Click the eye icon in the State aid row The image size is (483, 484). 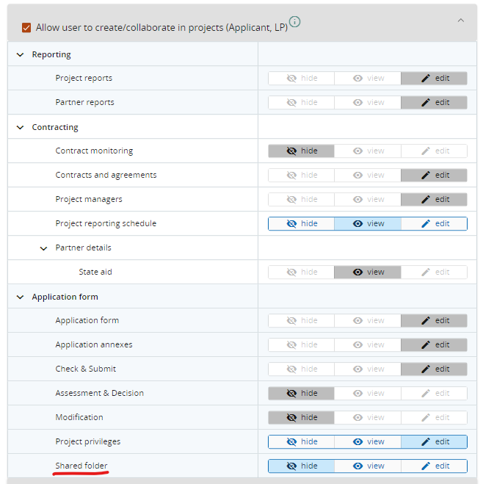tap(358, 272)
